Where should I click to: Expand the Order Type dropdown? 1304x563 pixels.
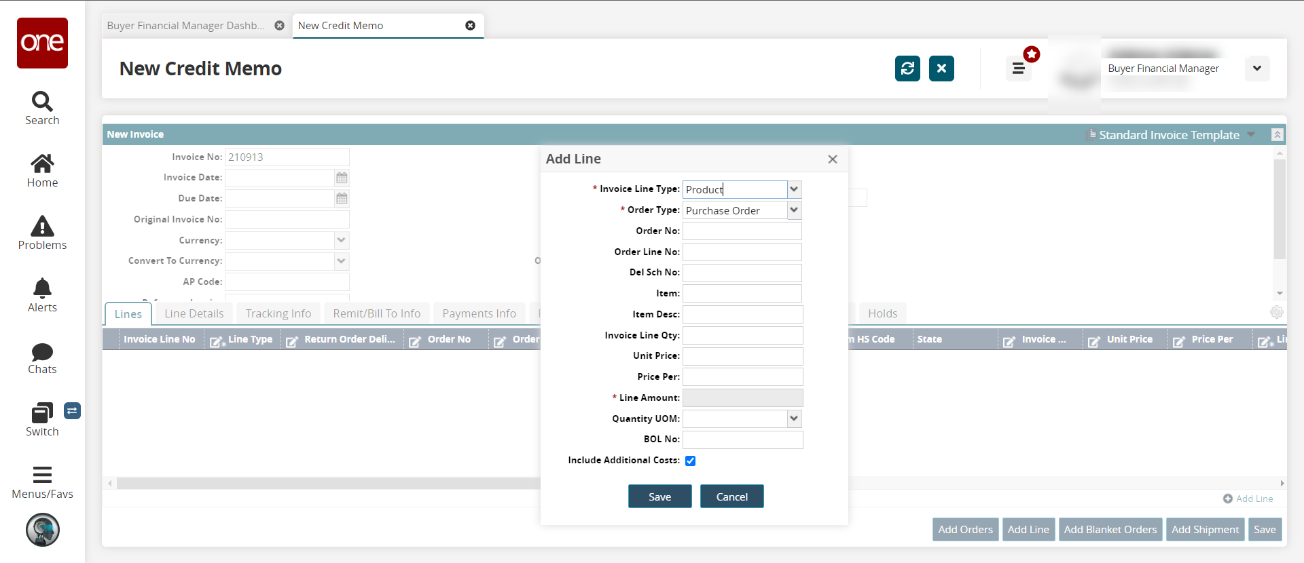pos(794,210)
